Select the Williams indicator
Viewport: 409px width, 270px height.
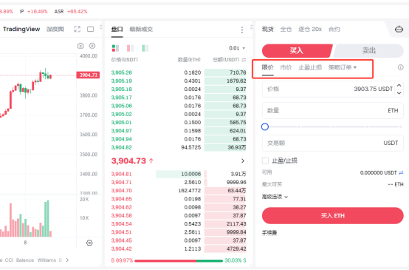point(47,260)
